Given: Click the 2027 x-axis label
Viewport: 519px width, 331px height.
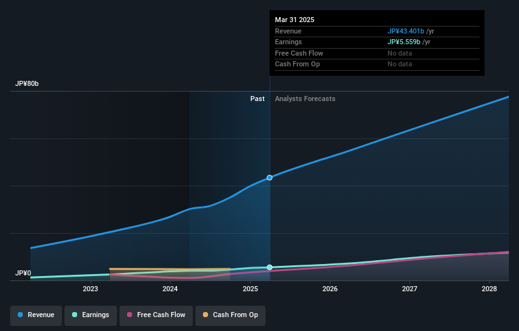Looking at the screenshot, I should tap(410, 289).
